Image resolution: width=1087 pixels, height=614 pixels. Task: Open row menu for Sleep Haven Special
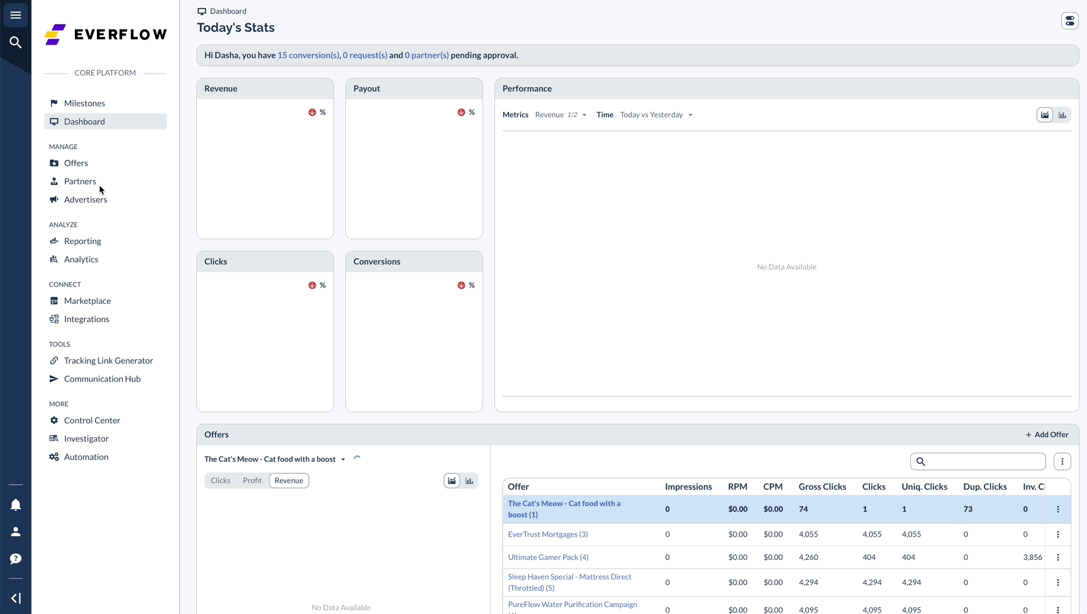(x=1058, y=583)
